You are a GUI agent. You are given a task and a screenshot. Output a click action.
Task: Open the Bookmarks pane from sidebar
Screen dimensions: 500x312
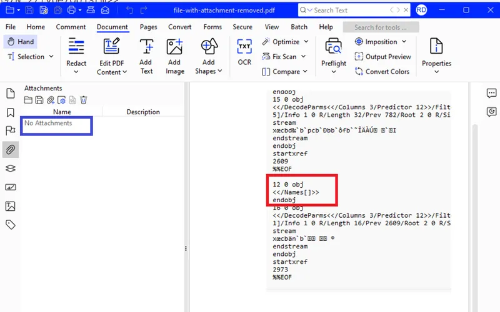[11, 112]
